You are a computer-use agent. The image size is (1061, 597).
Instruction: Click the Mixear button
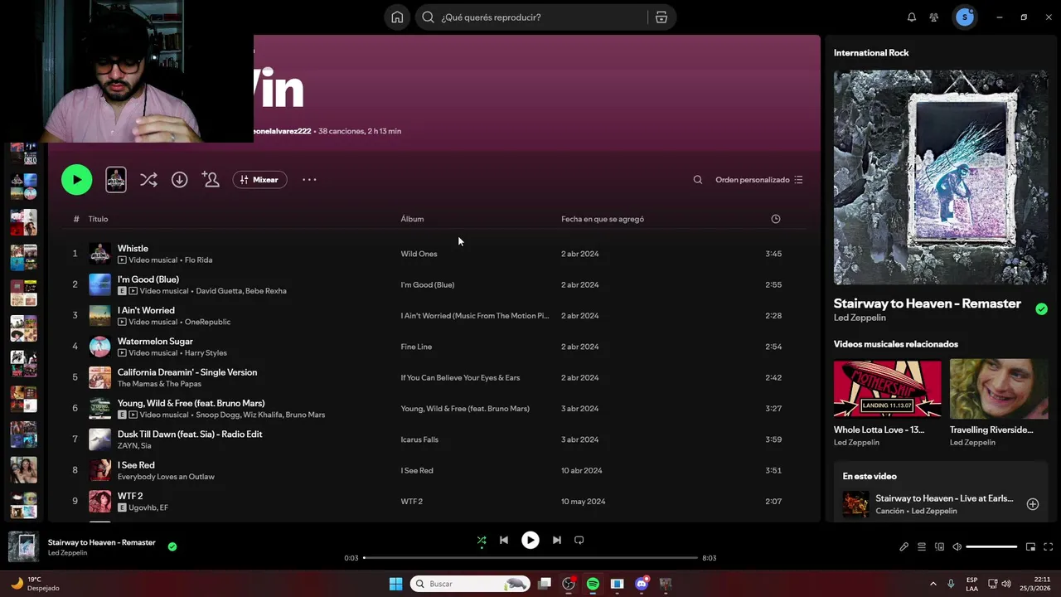click(260, 180)
